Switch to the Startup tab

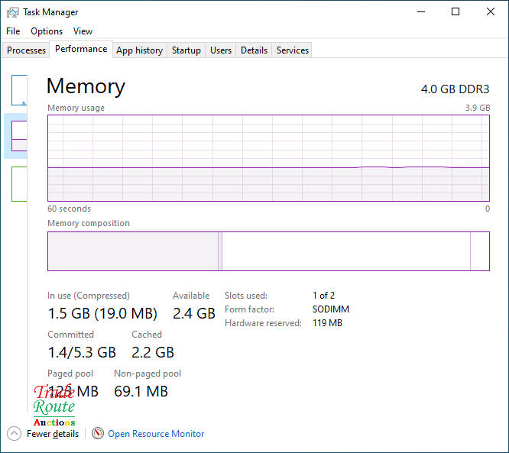click(186, 50)
